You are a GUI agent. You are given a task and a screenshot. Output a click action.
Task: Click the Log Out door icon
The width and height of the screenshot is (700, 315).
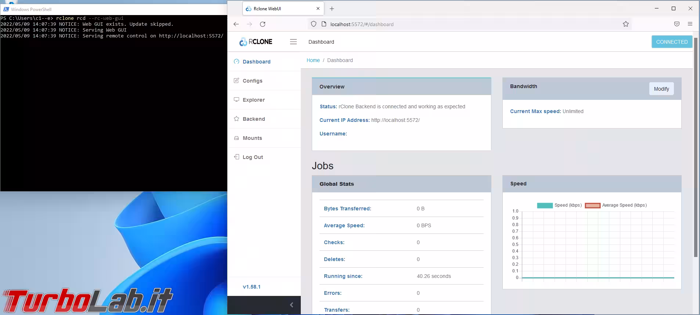(237, 157)
